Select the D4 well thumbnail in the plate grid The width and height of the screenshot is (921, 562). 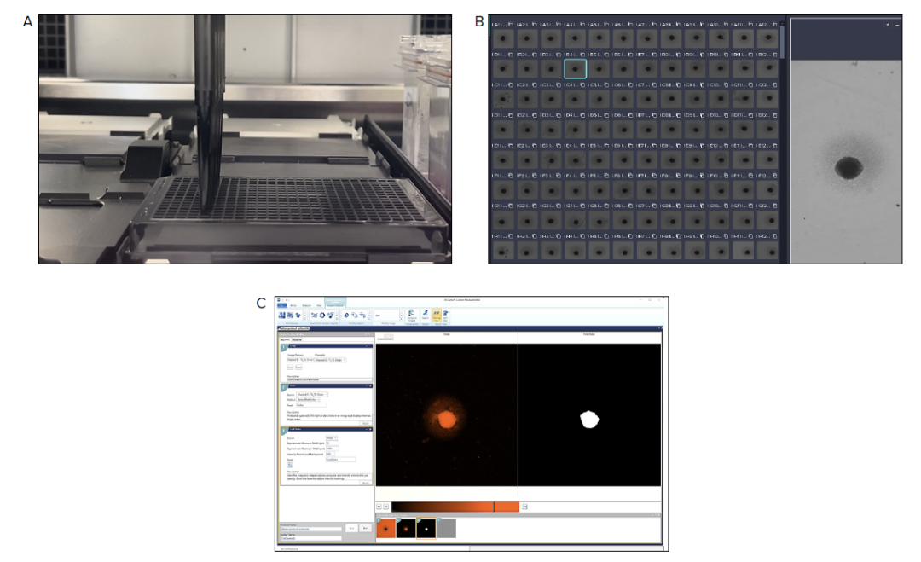click(575, 129)
